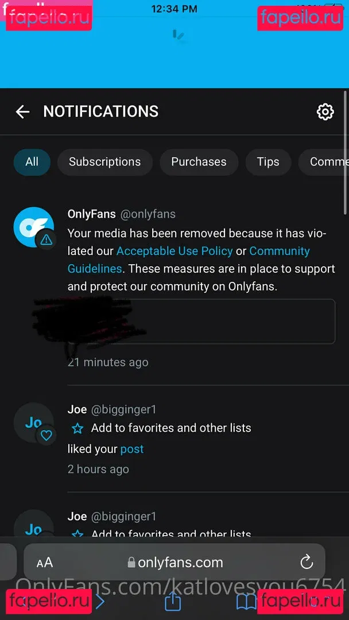Go forward with the browser chevron
This screenshot has height=620, width=349.
100,602
